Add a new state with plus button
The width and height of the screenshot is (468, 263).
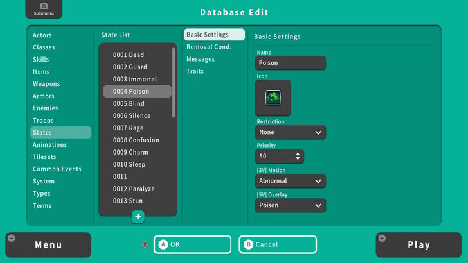pos(138,217)
